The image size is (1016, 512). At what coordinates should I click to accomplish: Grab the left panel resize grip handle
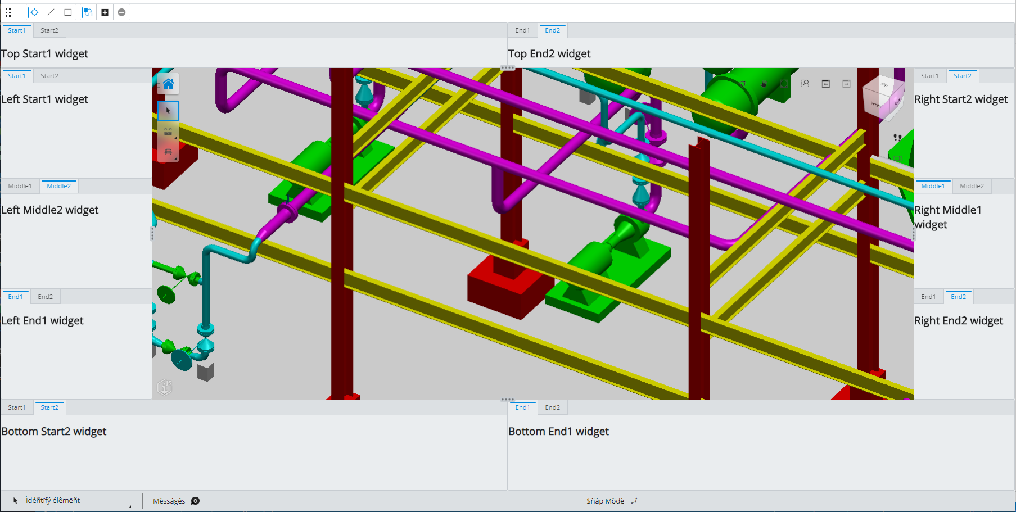[152, 234]
